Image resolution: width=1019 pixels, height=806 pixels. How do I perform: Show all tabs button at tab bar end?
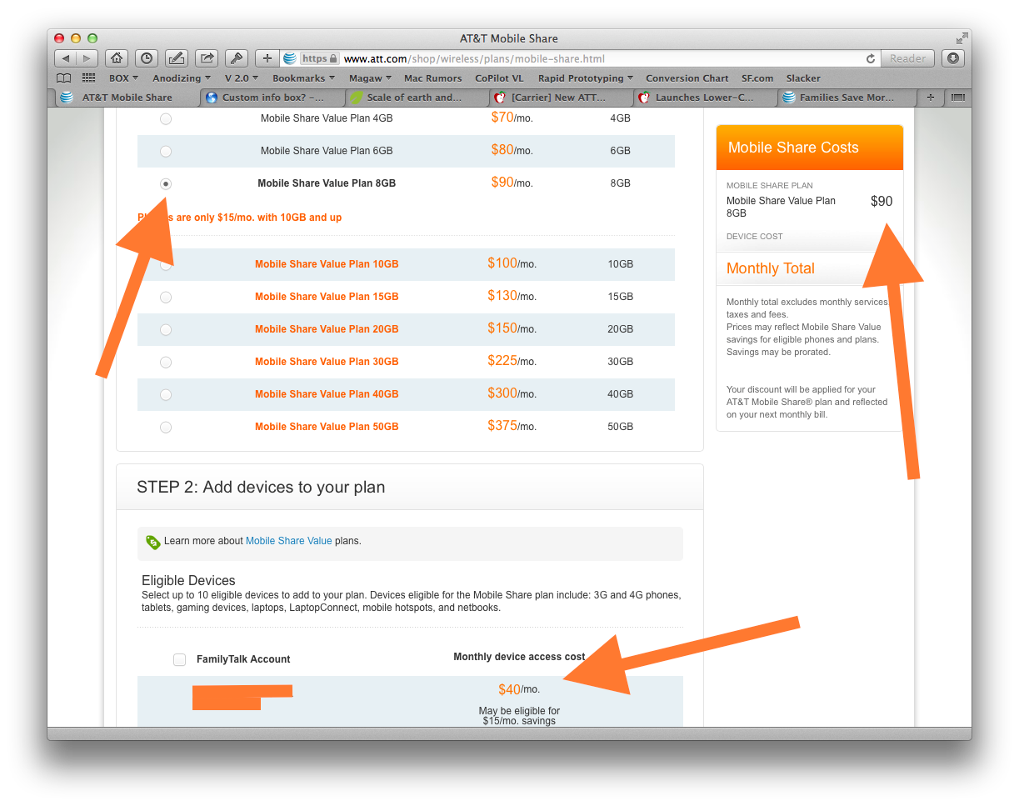957,98
